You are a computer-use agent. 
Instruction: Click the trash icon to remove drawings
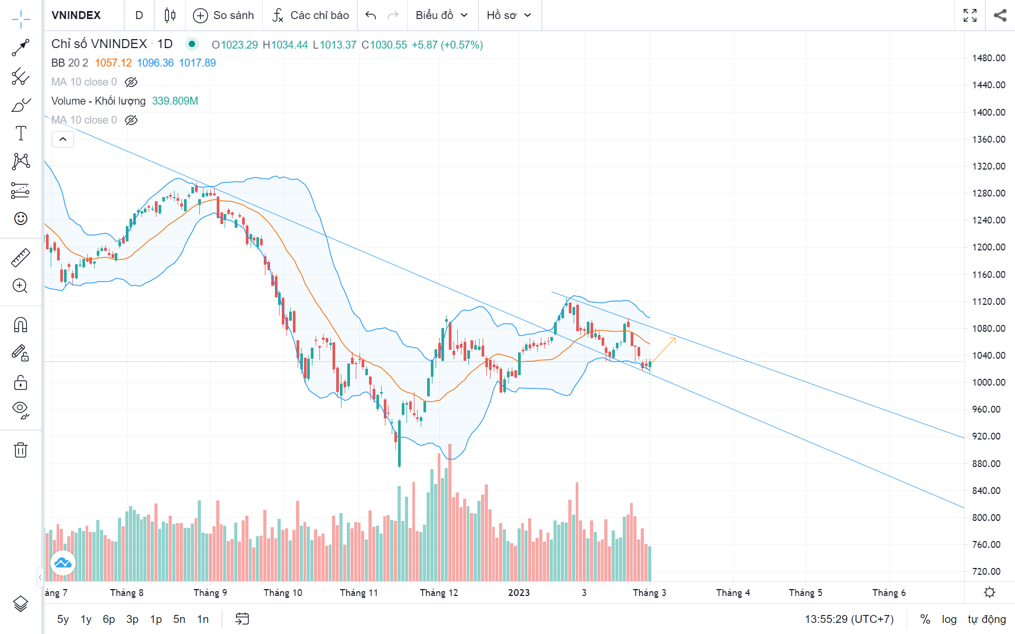[21, 450]
